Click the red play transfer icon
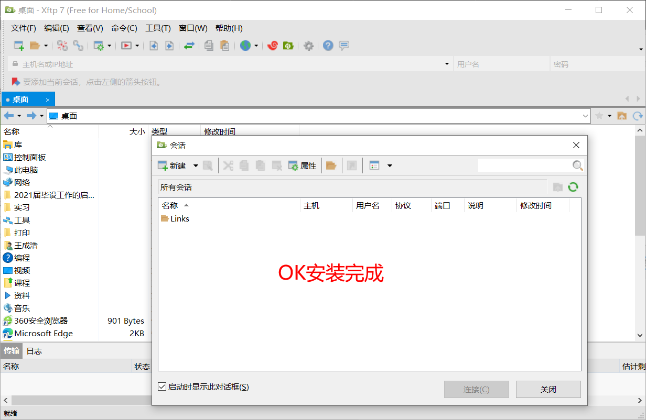The image size is (646, 420). point(126,46)
